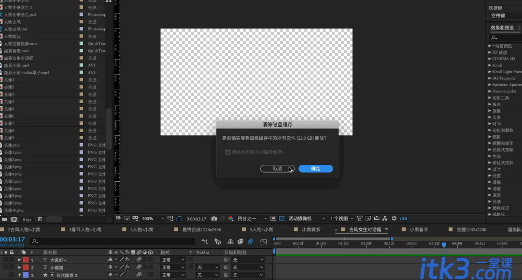Viewport: 522px width, 280px height.
Task: Expand layer 1 大家好~ properties
Action: [19, 260]
